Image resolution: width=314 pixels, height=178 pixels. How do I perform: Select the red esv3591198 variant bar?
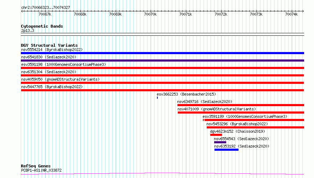[x=162, y=68]
